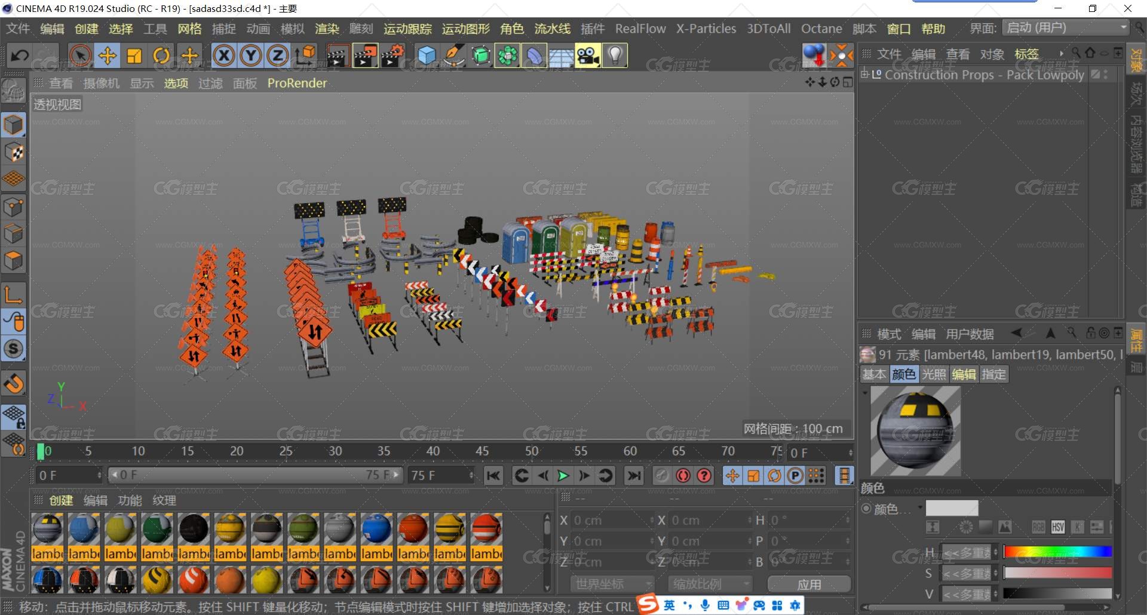Switch to the 基本 attribute tab

coord(874,374)
